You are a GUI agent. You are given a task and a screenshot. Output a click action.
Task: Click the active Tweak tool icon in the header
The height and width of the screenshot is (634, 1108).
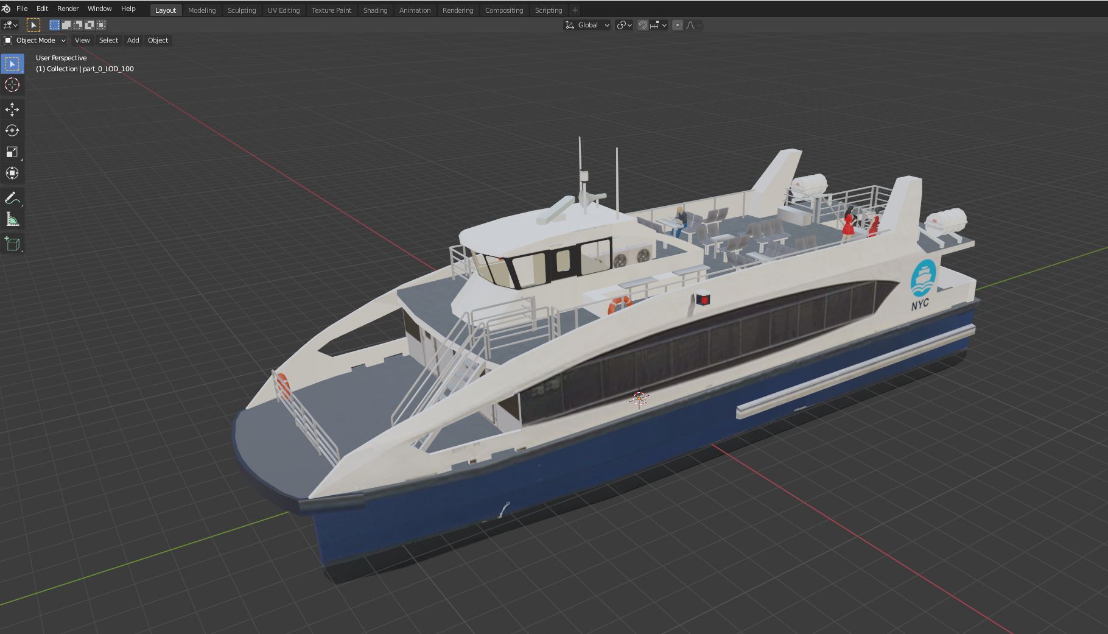point(33,25)
